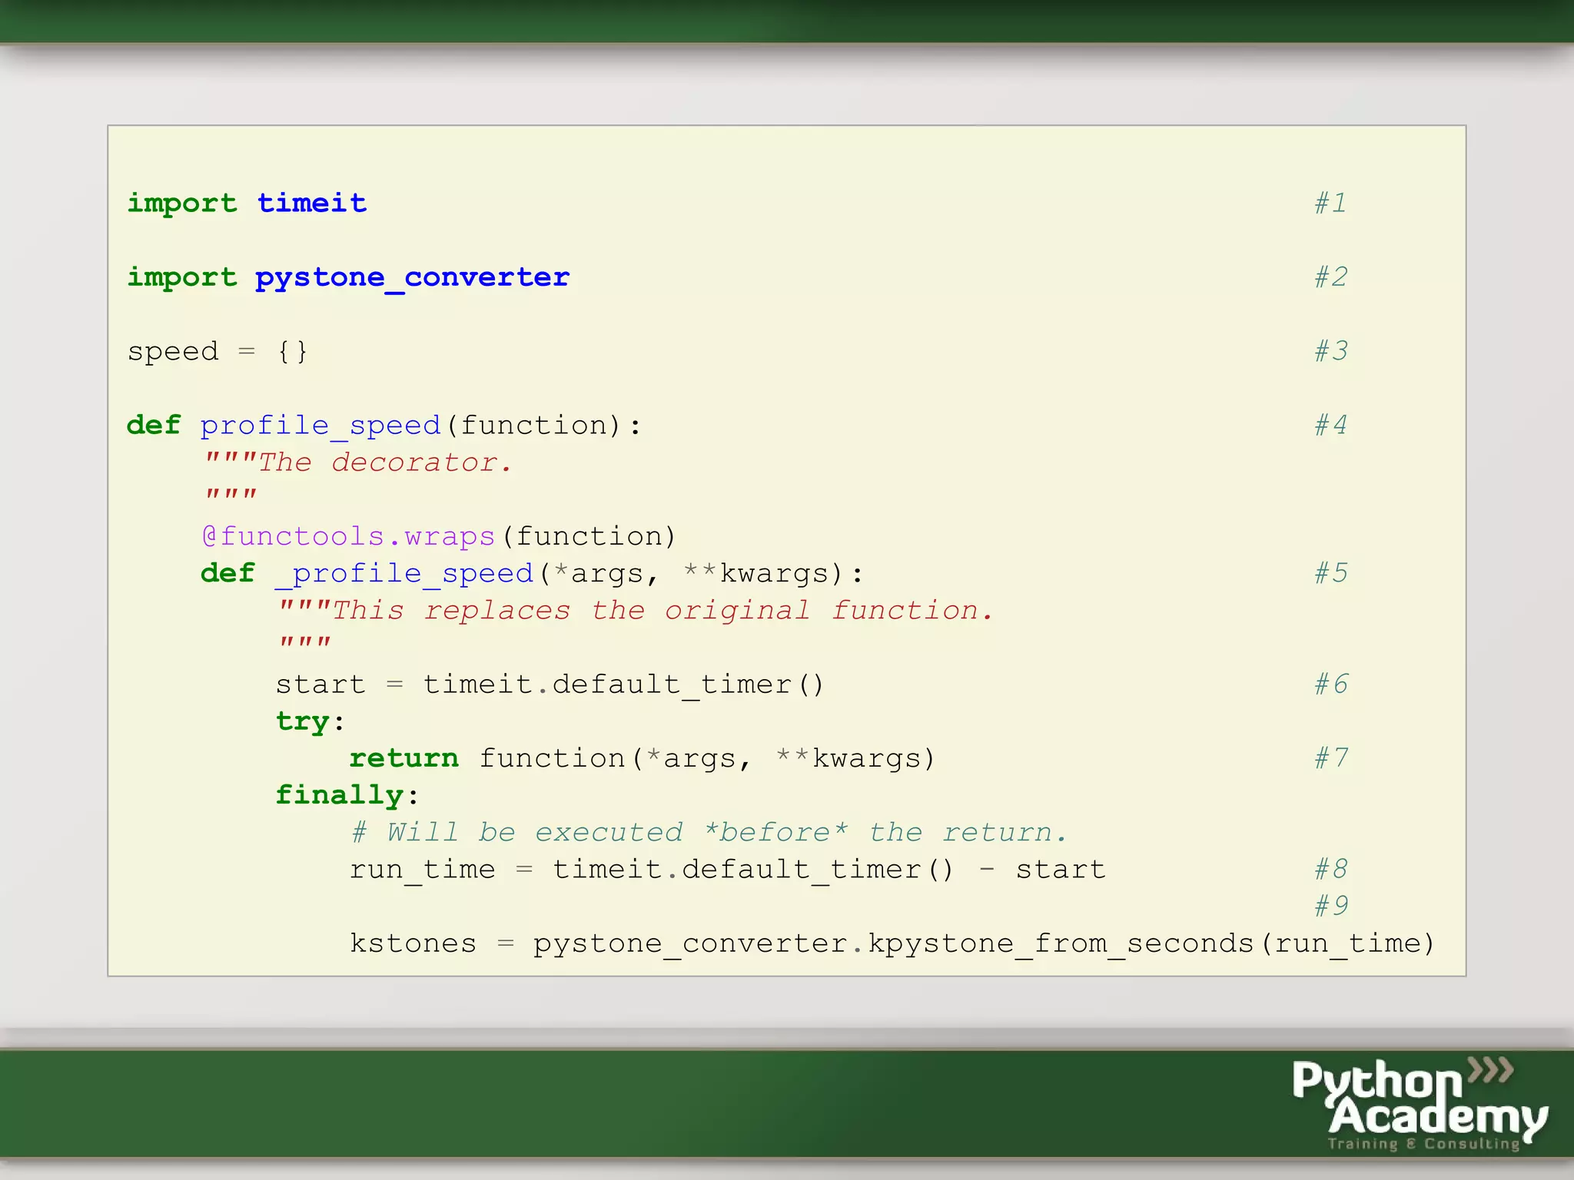
Task: Click the 'kstones = pystone_converter.kpystone_from_seconds(run_time)' line
Action: tap(892, 943)
